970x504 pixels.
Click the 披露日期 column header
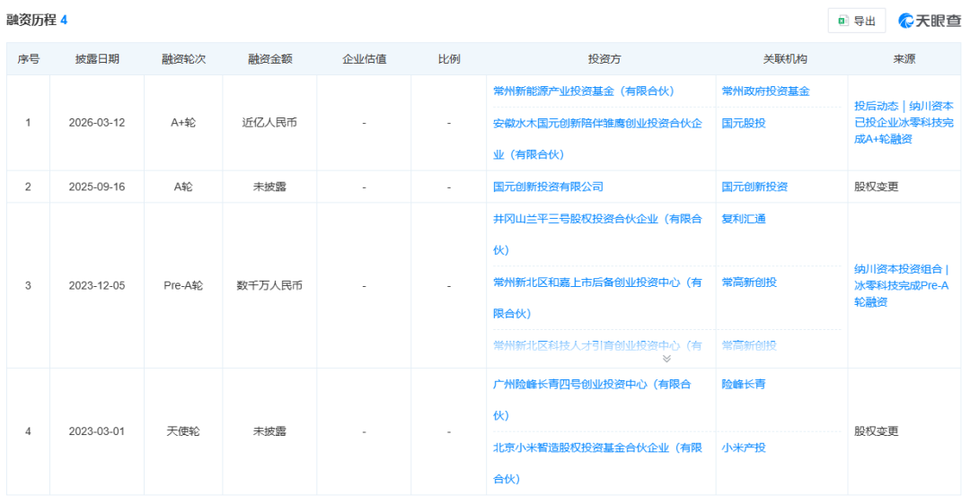(x=97, y=59)
